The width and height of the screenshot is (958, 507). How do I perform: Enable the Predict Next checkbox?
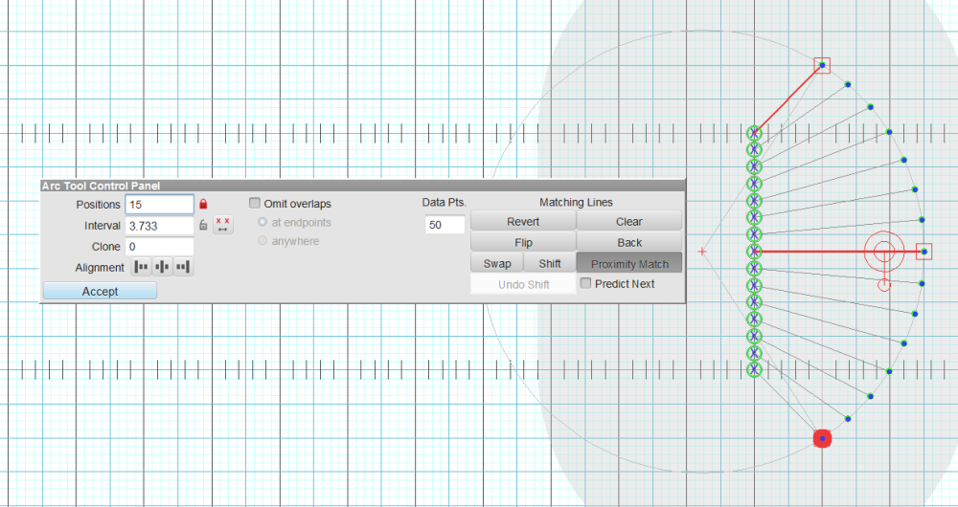[x=586, y=283]
